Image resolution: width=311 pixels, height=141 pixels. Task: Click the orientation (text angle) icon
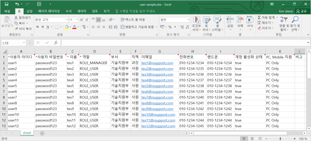coord(110,20)
